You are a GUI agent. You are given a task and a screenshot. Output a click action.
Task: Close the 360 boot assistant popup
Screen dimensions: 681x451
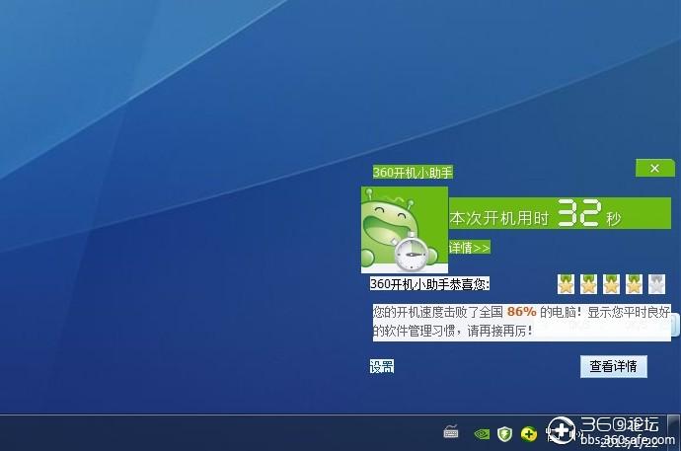[x=655, y=168]
